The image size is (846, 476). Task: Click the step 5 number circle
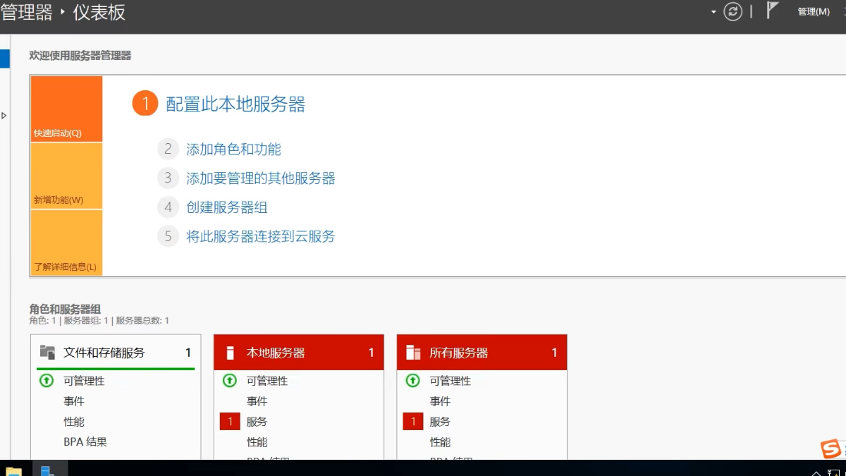[x=168, y=236]
